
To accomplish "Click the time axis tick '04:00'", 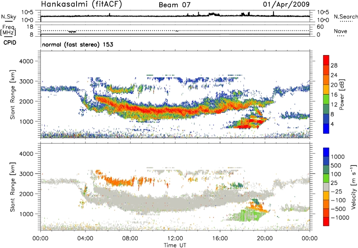I will coord(85,239).
